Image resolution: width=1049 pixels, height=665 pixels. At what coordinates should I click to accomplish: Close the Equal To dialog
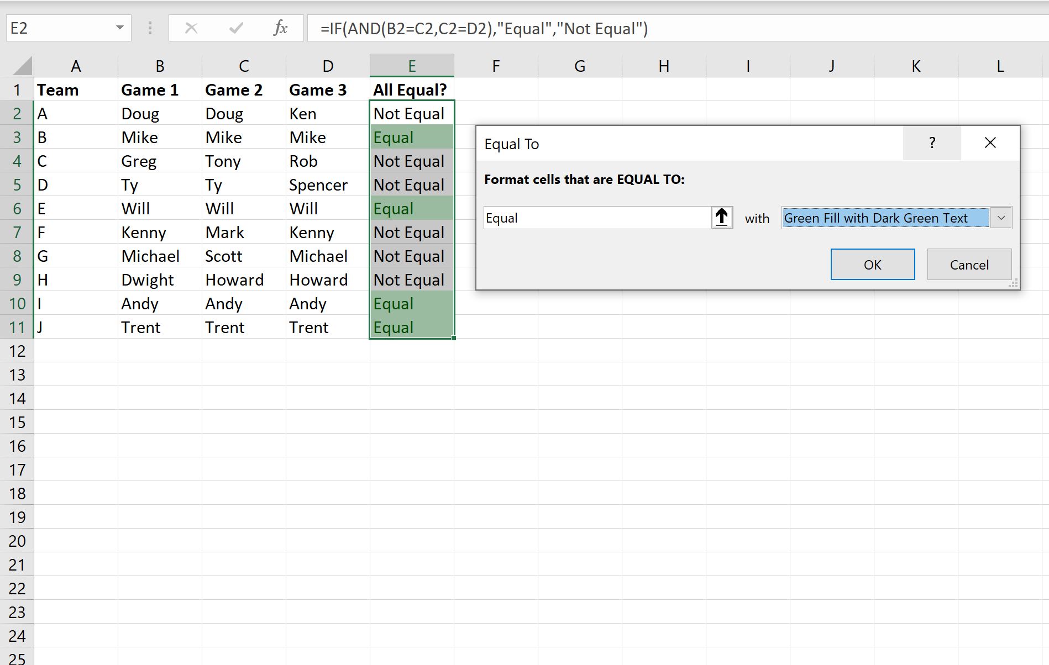coord(990,143)
